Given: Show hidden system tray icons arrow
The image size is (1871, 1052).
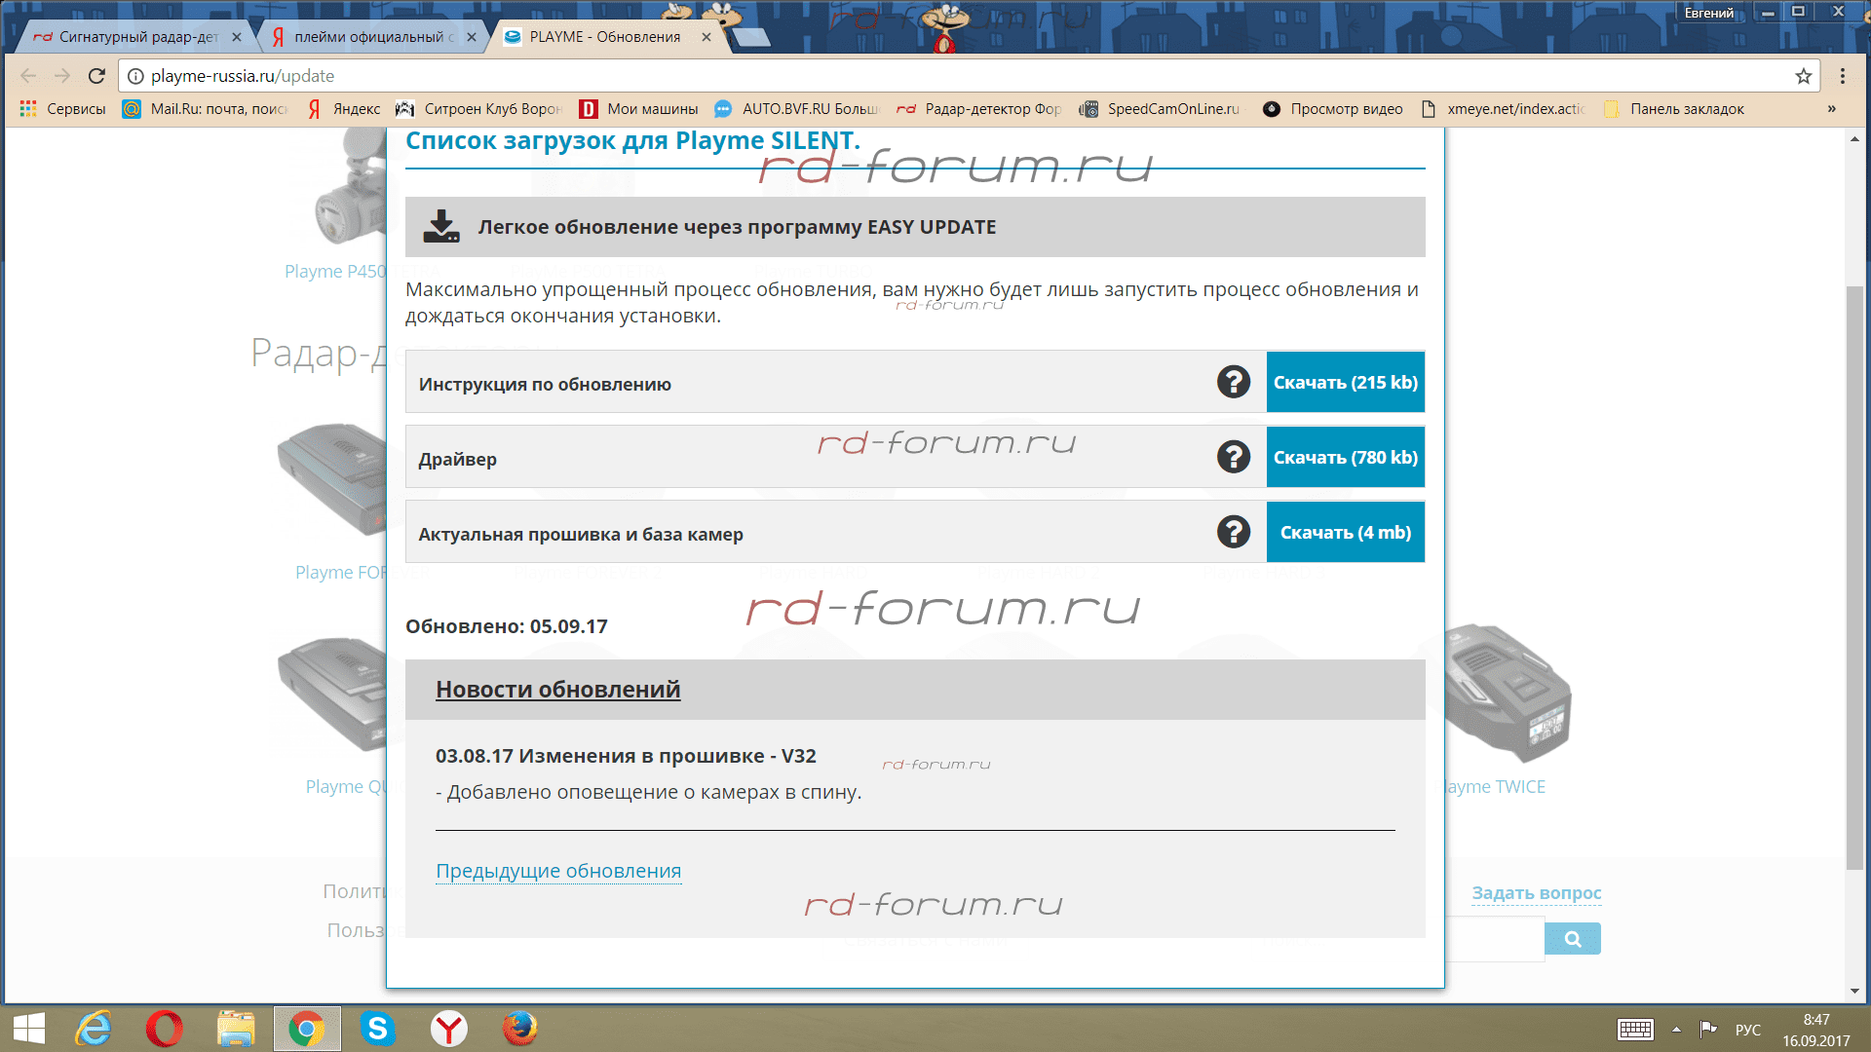Looking at the screenshot, I should (1676, 1029).
